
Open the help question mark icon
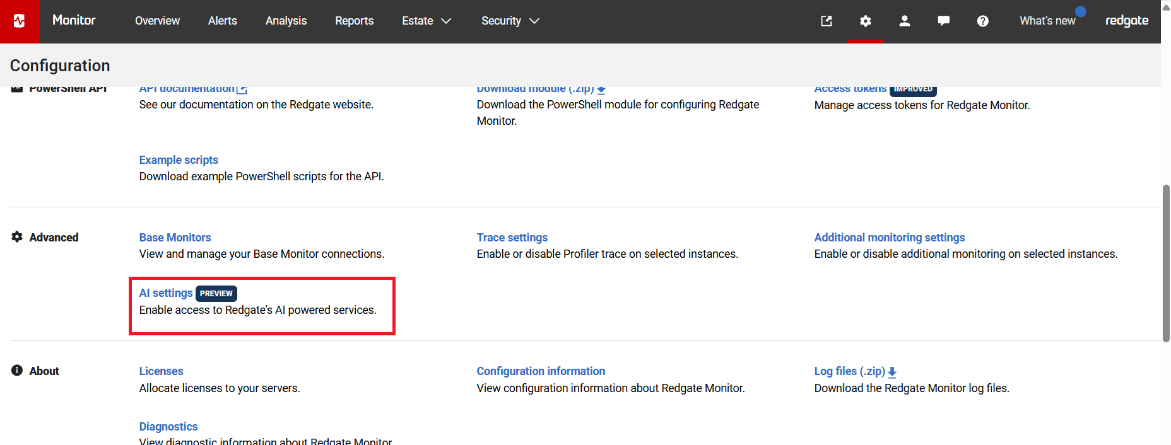pos(982,21)
